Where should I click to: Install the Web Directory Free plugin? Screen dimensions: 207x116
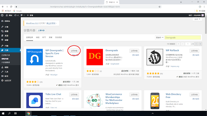click(194, 94)
